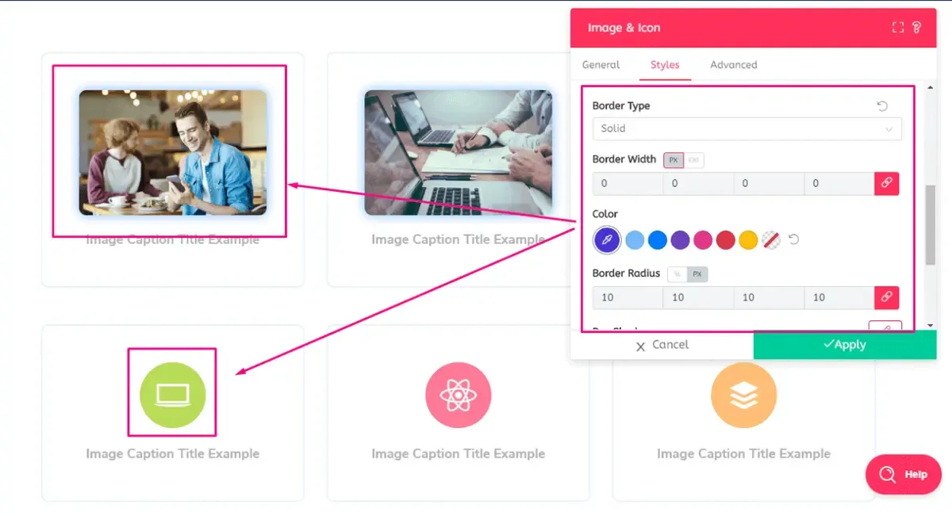Image resolution: width=952 pixels, height=516 pixels.
Task: Select the transparent no-color swatch
Action: pos(771,239)
